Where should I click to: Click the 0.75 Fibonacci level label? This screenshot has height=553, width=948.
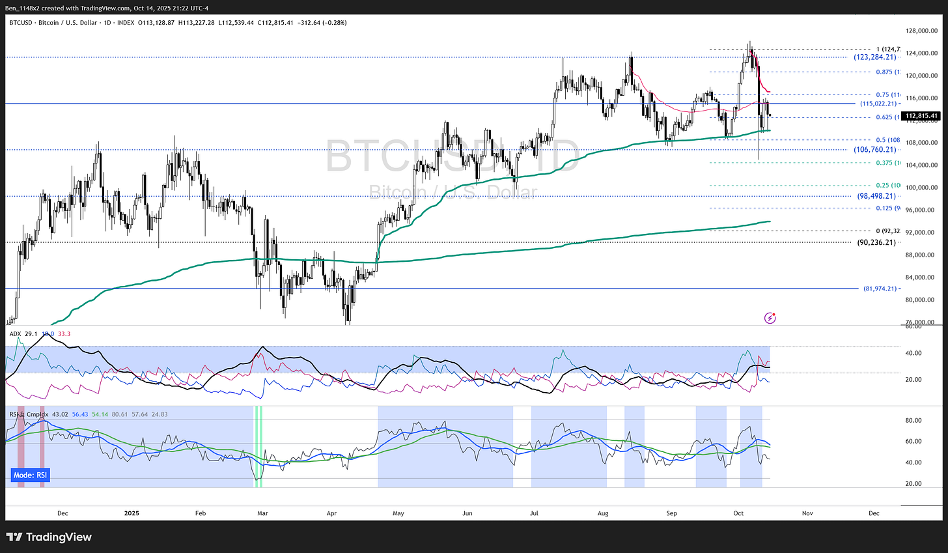point(889,95)
